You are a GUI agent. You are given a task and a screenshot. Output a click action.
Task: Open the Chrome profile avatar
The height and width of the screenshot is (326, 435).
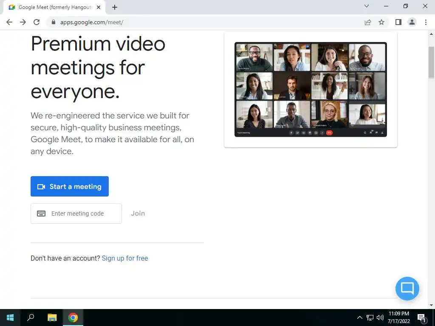pos(412,22)
